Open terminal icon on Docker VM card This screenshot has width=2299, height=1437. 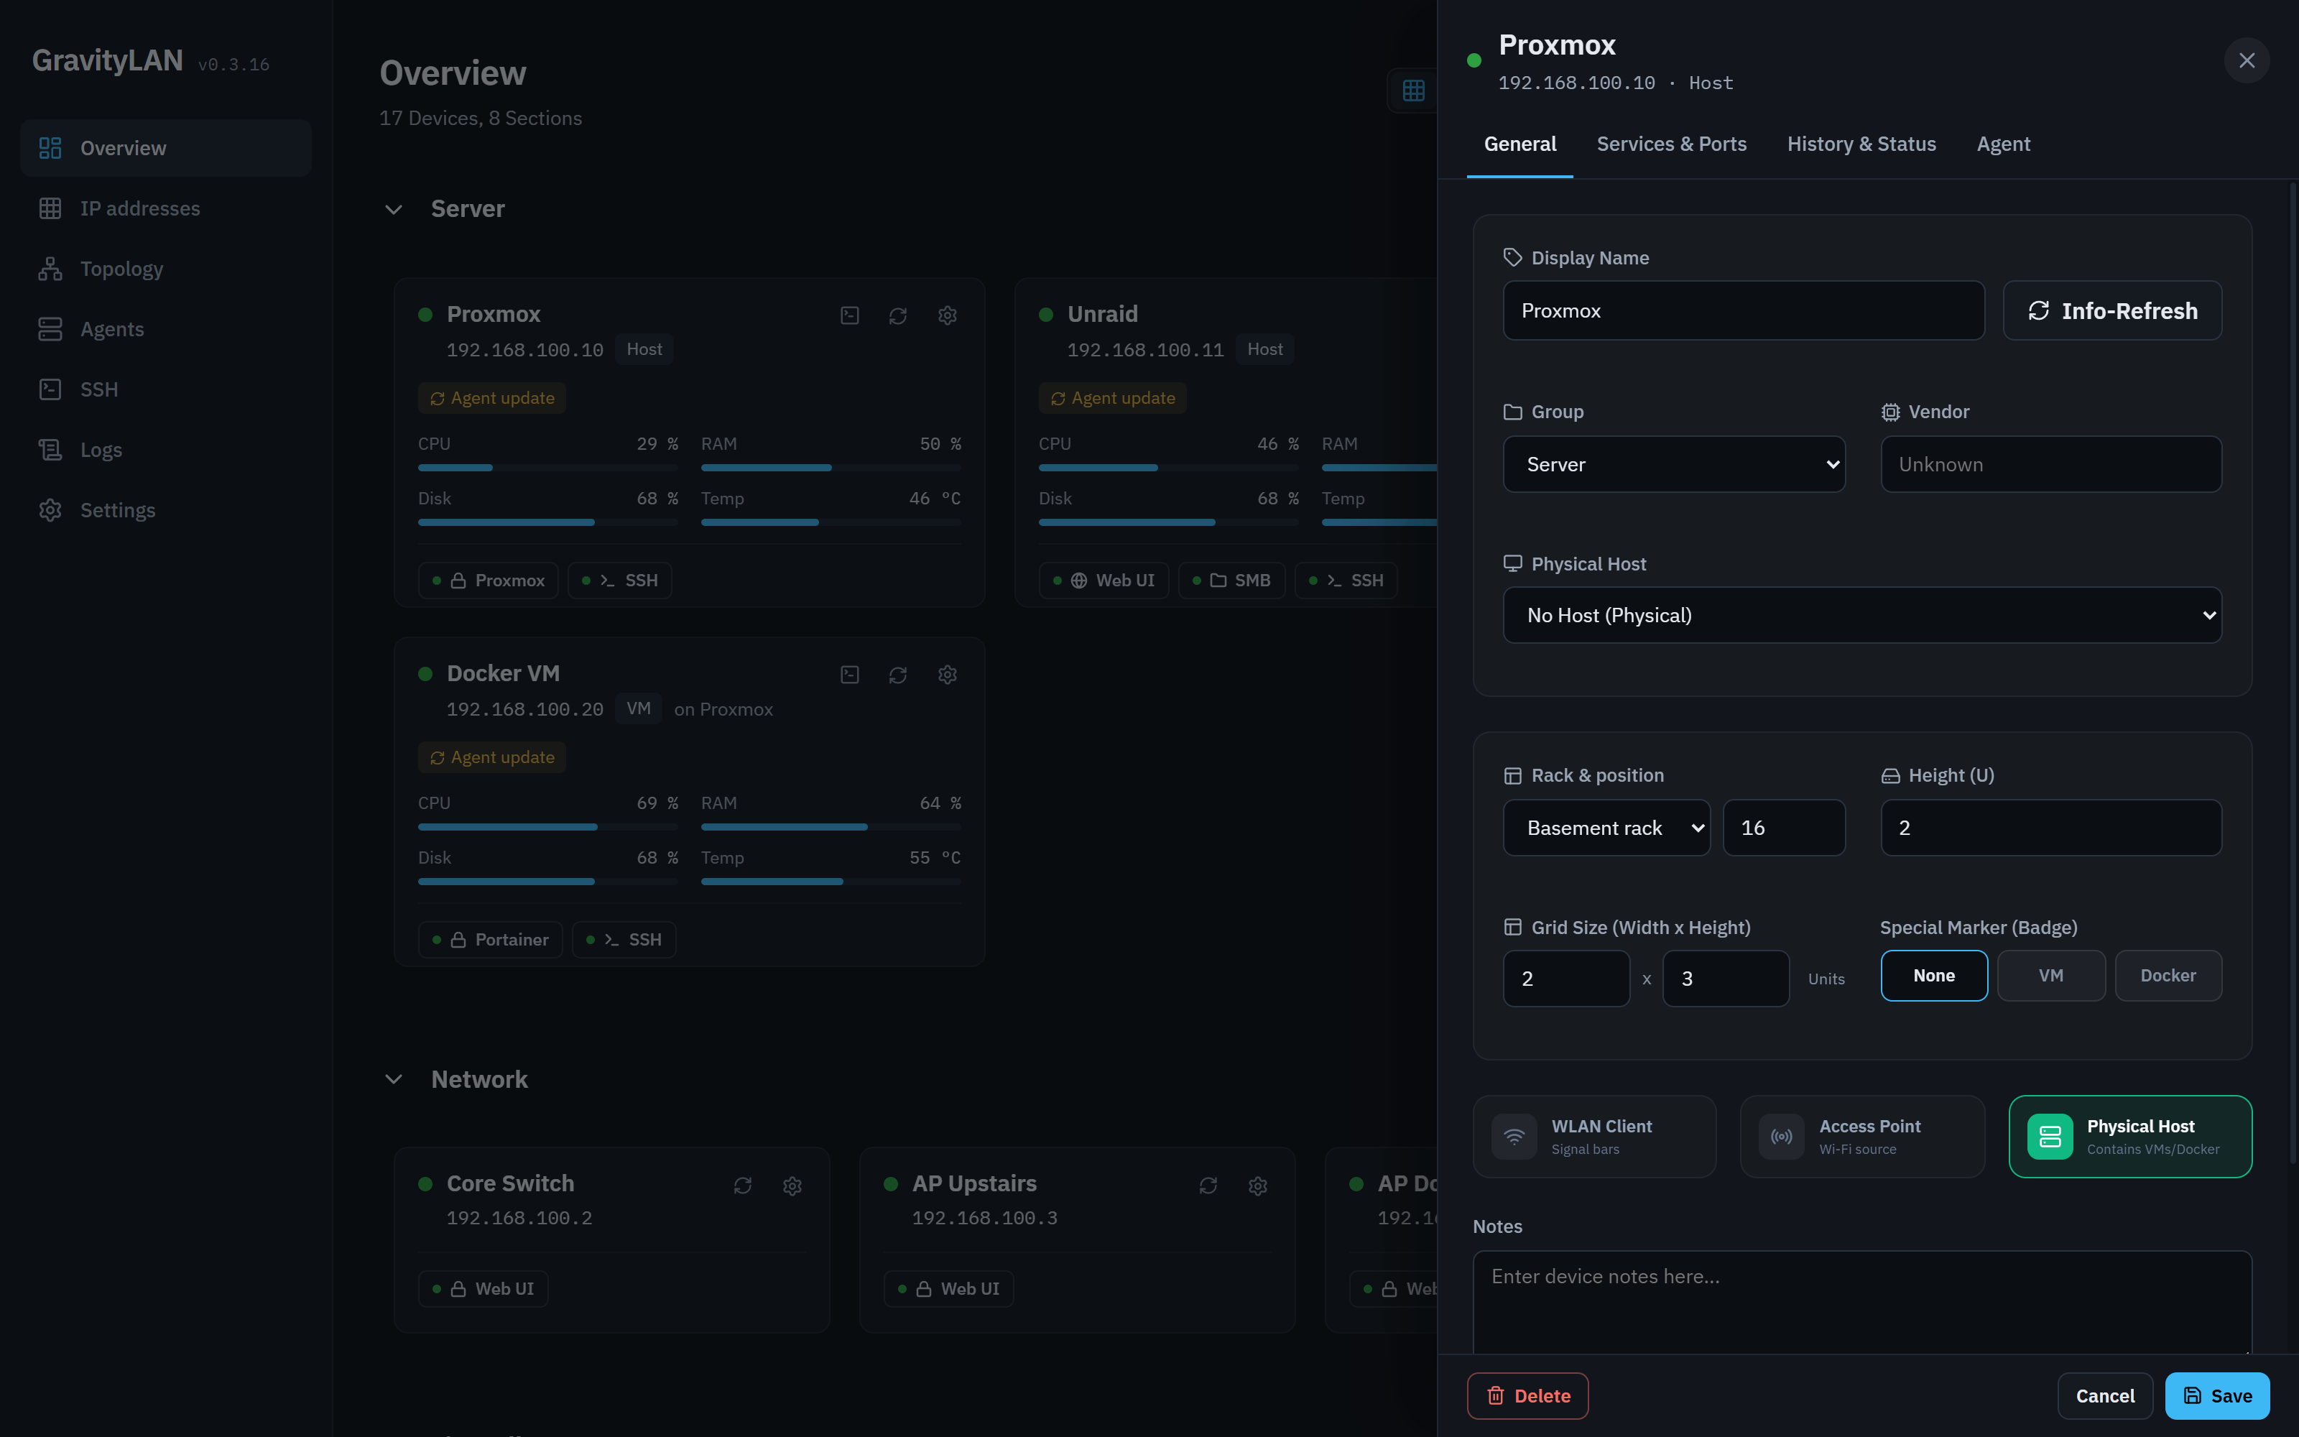(850, 675)
